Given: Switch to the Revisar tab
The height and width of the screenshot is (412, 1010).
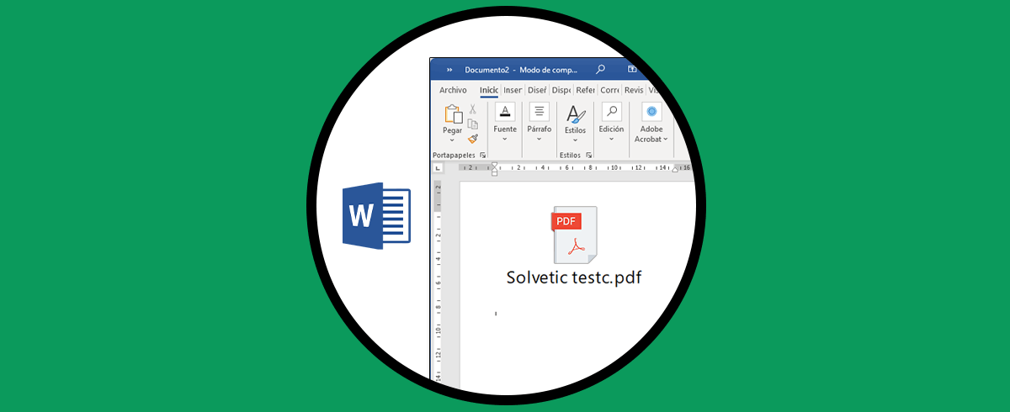Looking at the screenshot, I should [x=634, y=90].
